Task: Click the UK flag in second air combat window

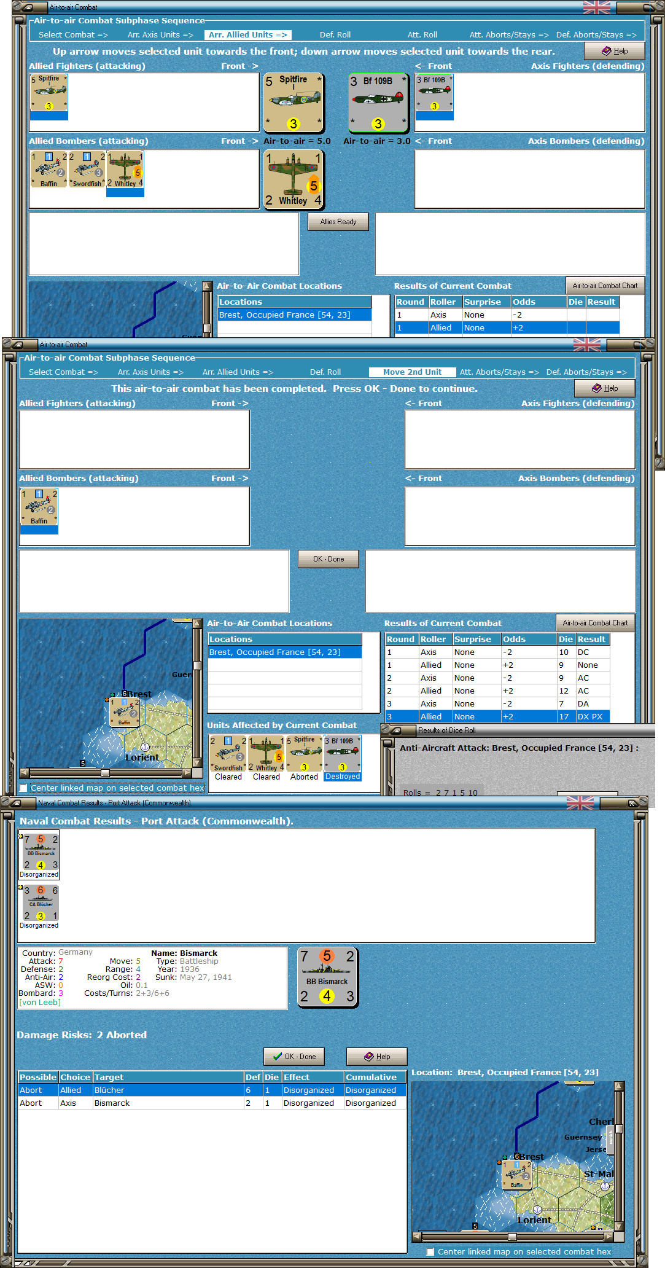Action: tap(586, 345)
